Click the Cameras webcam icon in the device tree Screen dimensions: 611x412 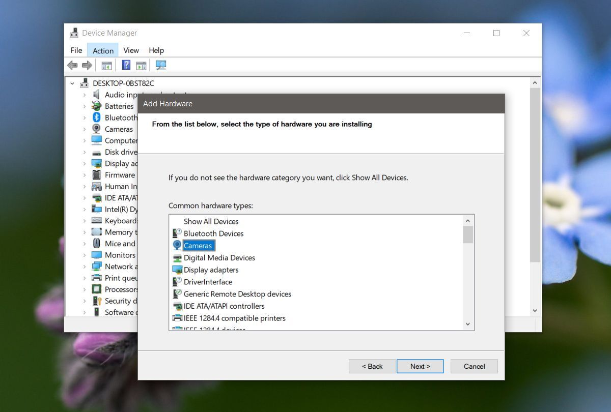(96, 129)
